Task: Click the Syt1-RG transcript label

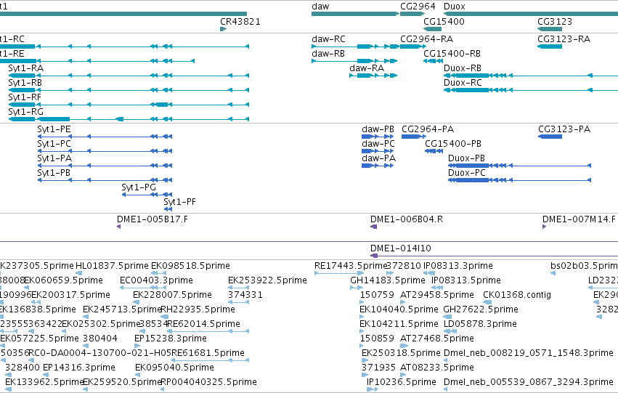Action: pos(25,112)
